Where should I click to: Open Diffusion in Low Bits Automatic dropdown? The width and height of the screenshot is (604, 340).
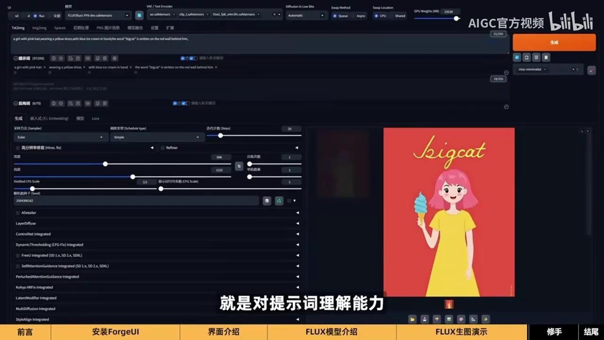coord(306,15)
